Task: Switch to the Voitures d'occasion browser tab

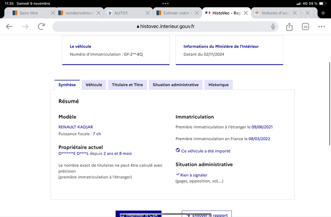Action: coord(273,13)
